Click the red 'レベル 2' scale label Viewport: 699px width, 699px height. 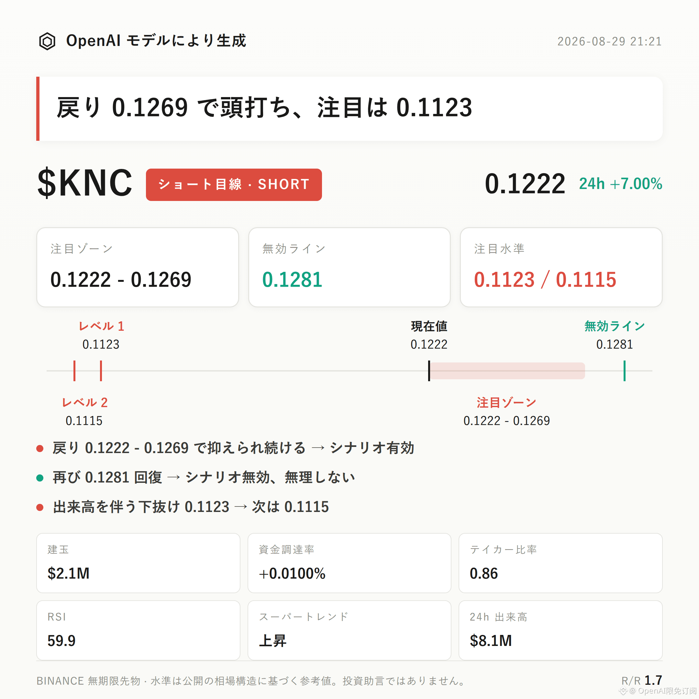85,403
